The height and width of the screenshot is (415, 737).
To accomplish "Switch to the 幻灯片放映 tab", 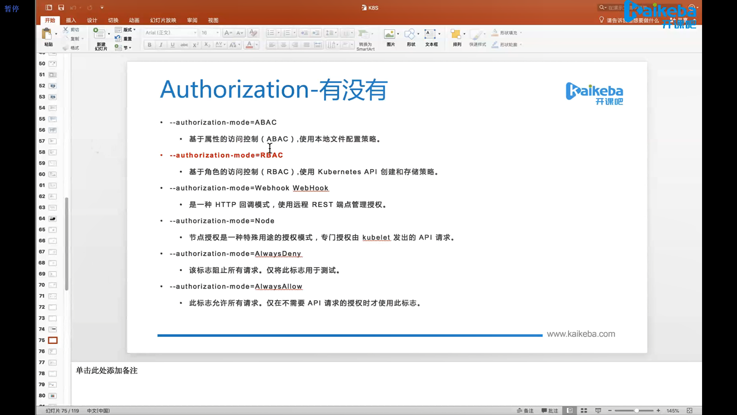I will point(163,20).
